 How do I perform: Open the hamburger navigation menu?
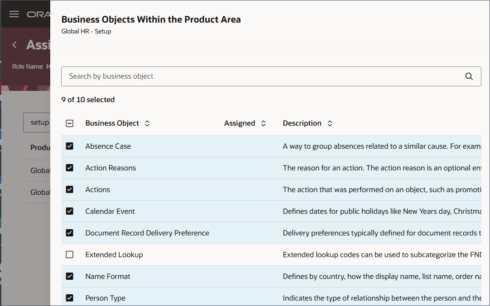(x=14, y=14)
